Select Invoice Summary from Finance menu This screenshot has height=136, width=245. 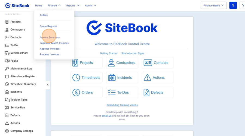pos(50,38)
